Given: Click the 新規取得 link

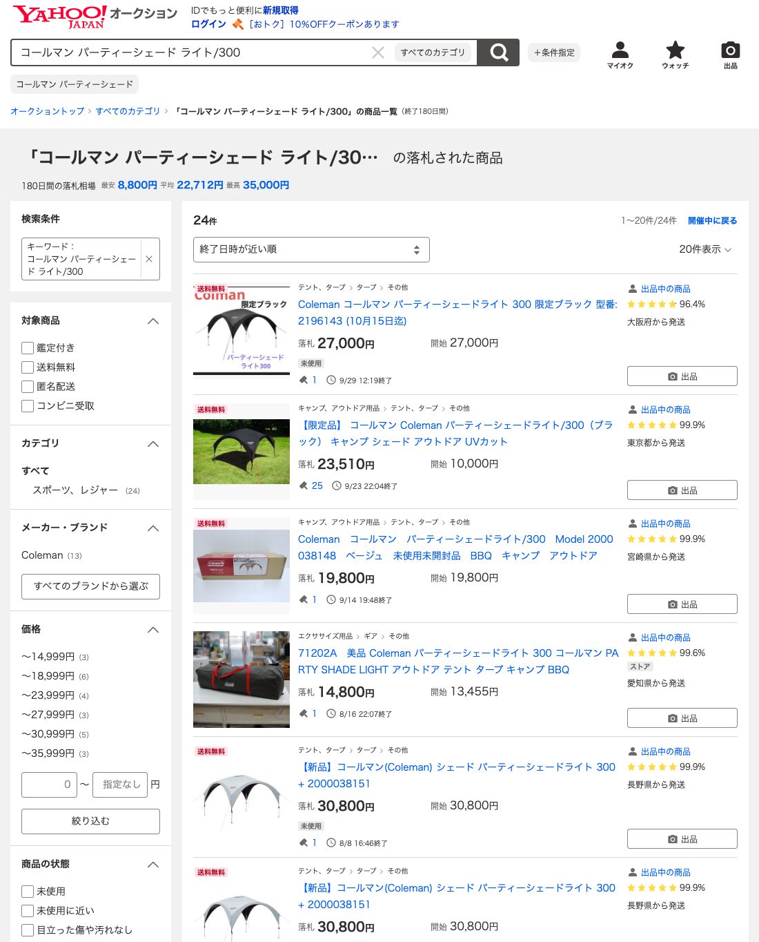Looking at the screenshot, I should [281, 10].
